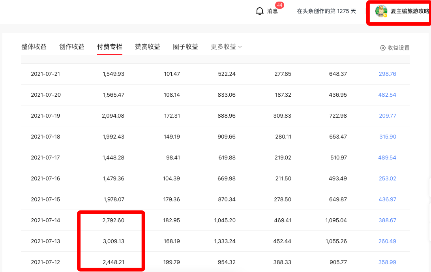Open the 209.77 link for 2021-07-19
431x272 pixels.
point(387,116)
